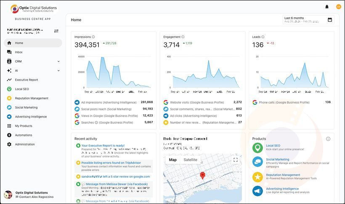Click the CRM contacts icon

pos(9,61)
